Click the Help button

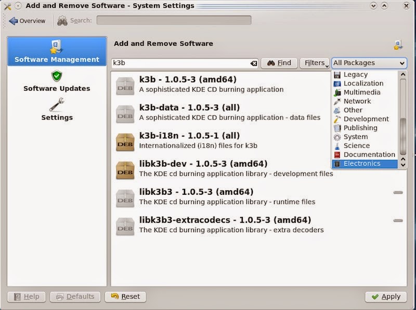coord(27,296)
